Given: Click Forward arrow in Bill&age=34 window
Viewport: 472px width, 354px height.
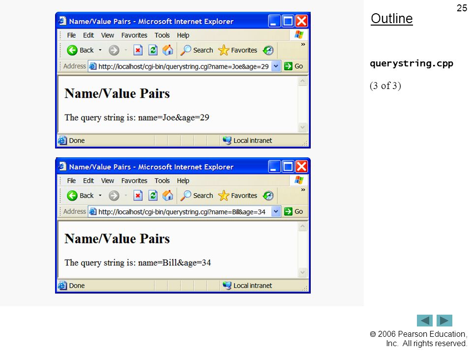Looking at the screenshot, I should pyautogui.click(x=114, y=196).
